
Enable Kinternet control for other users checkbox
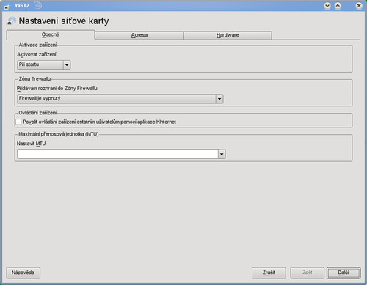point(18,122)
